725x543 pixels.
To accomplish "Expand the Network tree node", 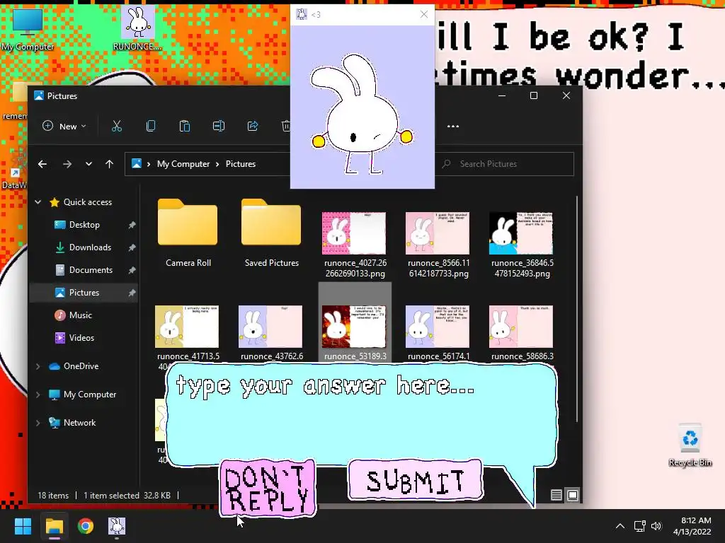I will point(38,423).
